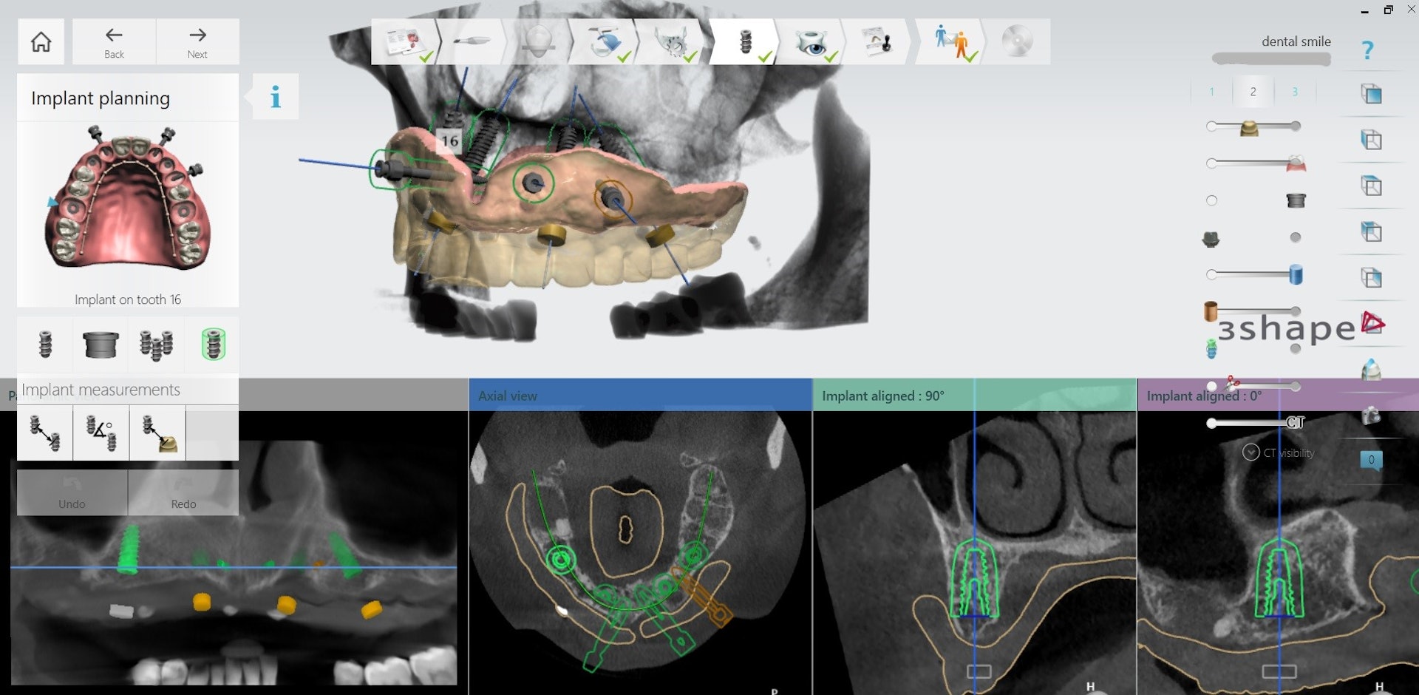The height and width of the screenshot is (695, 1419).
Task: Expand the CT visibility options
Action: [x=1250, y=452]
